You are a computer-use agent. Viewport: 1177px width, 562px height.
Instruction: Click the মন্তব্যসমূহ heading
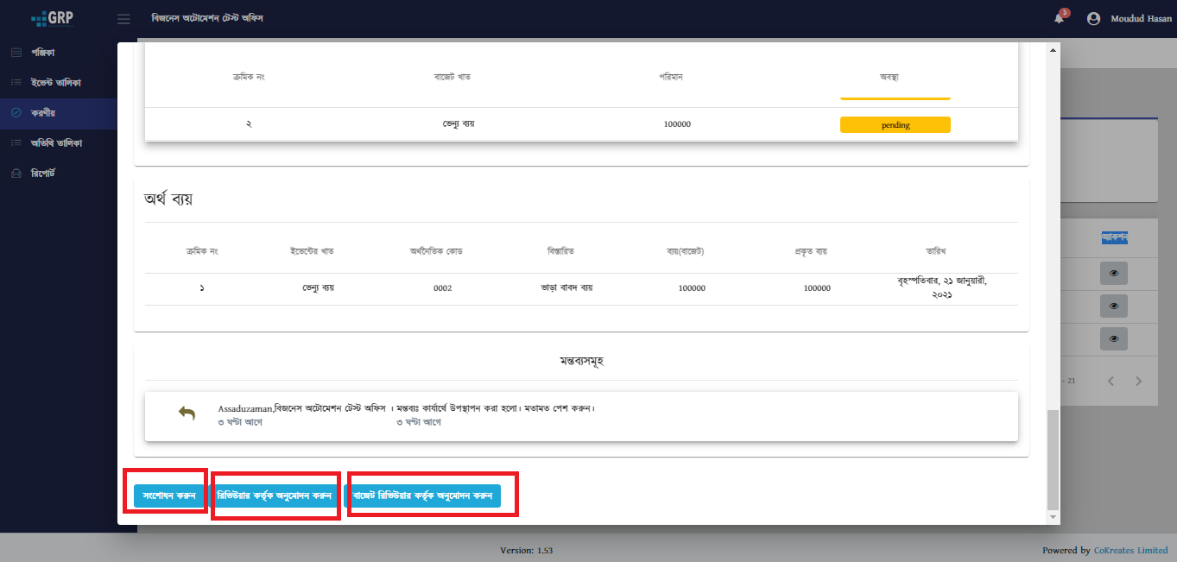point(581,361)
